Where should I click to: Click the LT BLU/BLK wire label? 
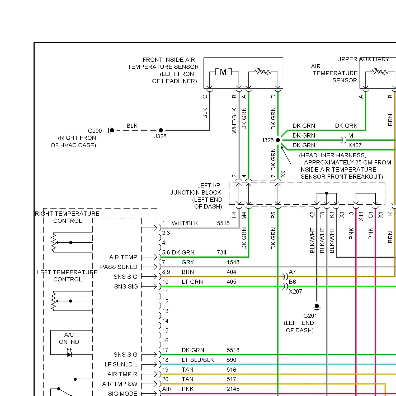[x=198, y=360]
